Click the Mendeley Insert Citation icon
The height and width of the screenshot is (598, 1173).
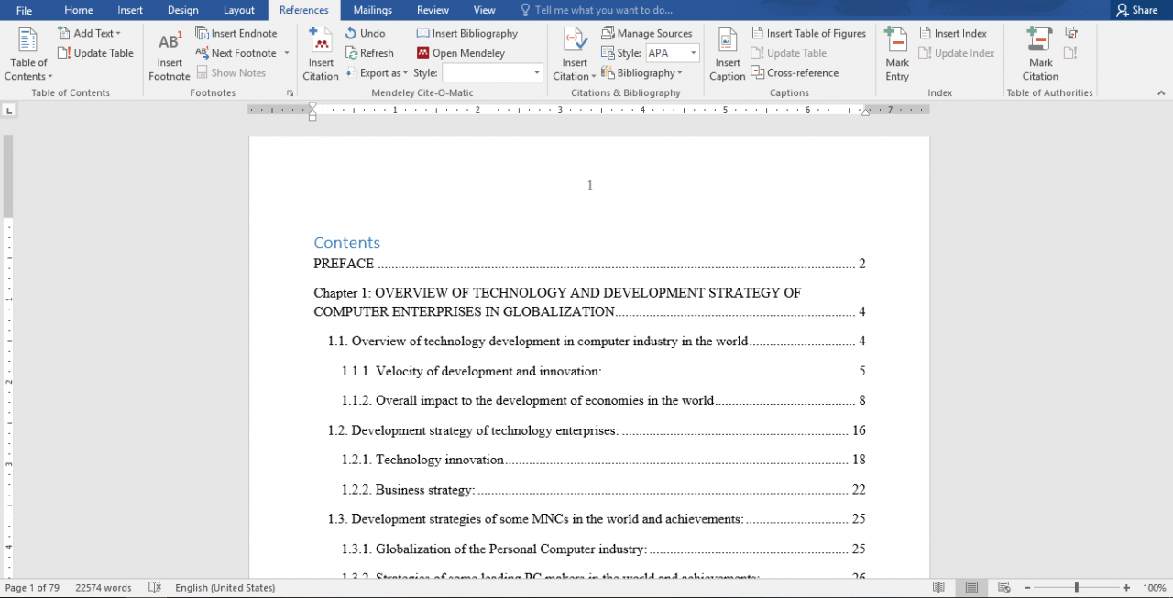(321, 42)
